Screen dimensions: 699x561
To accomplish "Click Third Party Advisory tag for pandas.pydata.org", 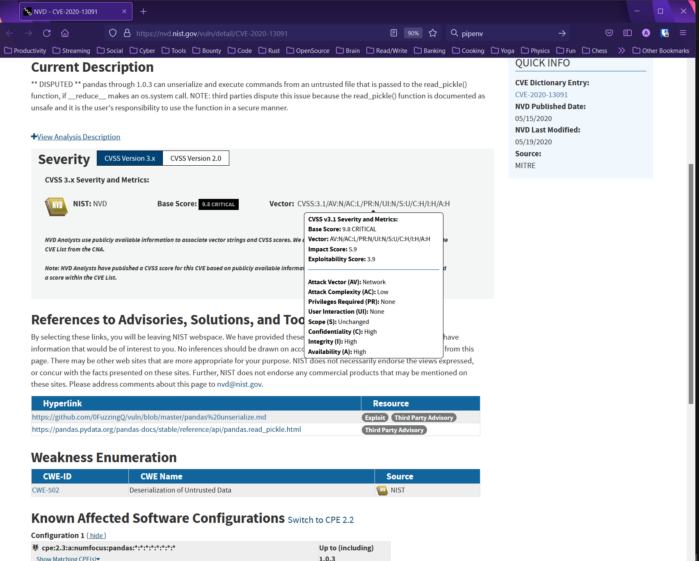I will (x=394, y=430).
